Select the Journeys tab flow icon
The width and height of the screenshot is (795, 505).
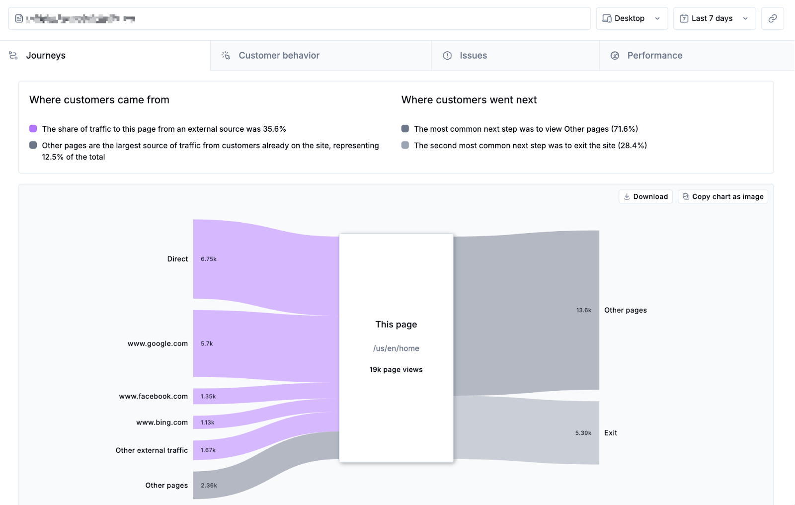coord(14,55)
